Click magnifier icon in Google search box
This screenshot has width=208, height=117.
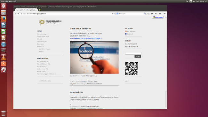point(145,13)
